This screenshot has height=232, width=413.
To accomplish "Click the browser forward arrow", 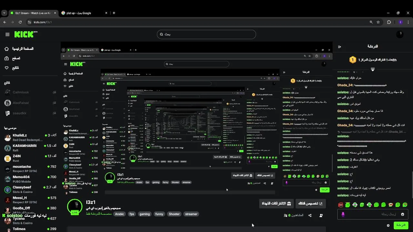I will point(12,22).
